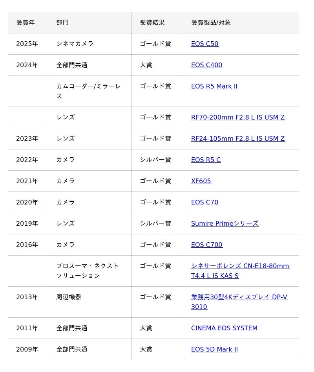The image size is (314, 372).
Task: Click the 部門 column header
Action: tap(62, 22)
